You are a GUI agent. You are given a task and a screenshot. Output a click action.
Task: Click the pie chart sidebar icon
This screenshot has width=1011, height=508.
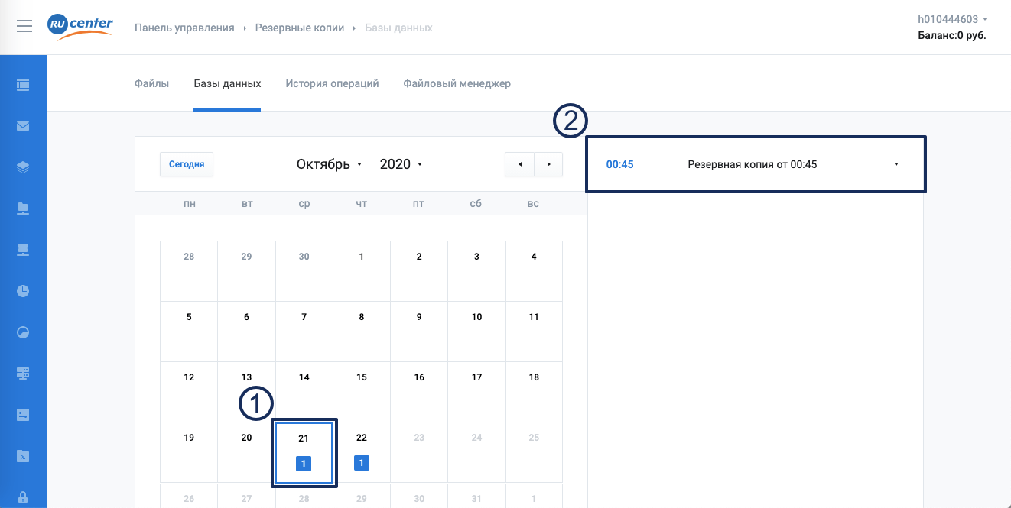tap(23, 332)
